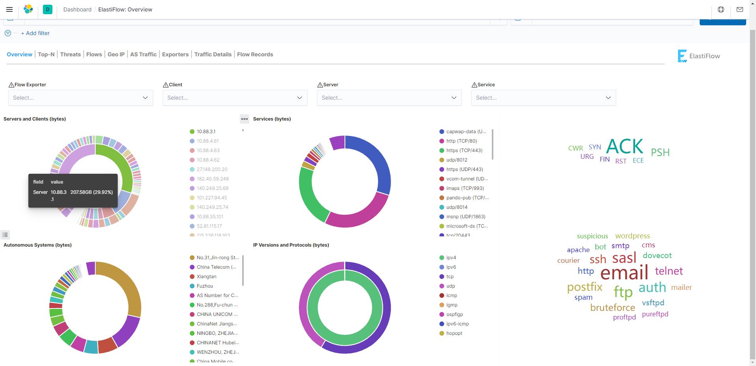The image size is (756, 366).
Task: Toggle 10.88.4.61 legend entry
Action: coord(204,141)
